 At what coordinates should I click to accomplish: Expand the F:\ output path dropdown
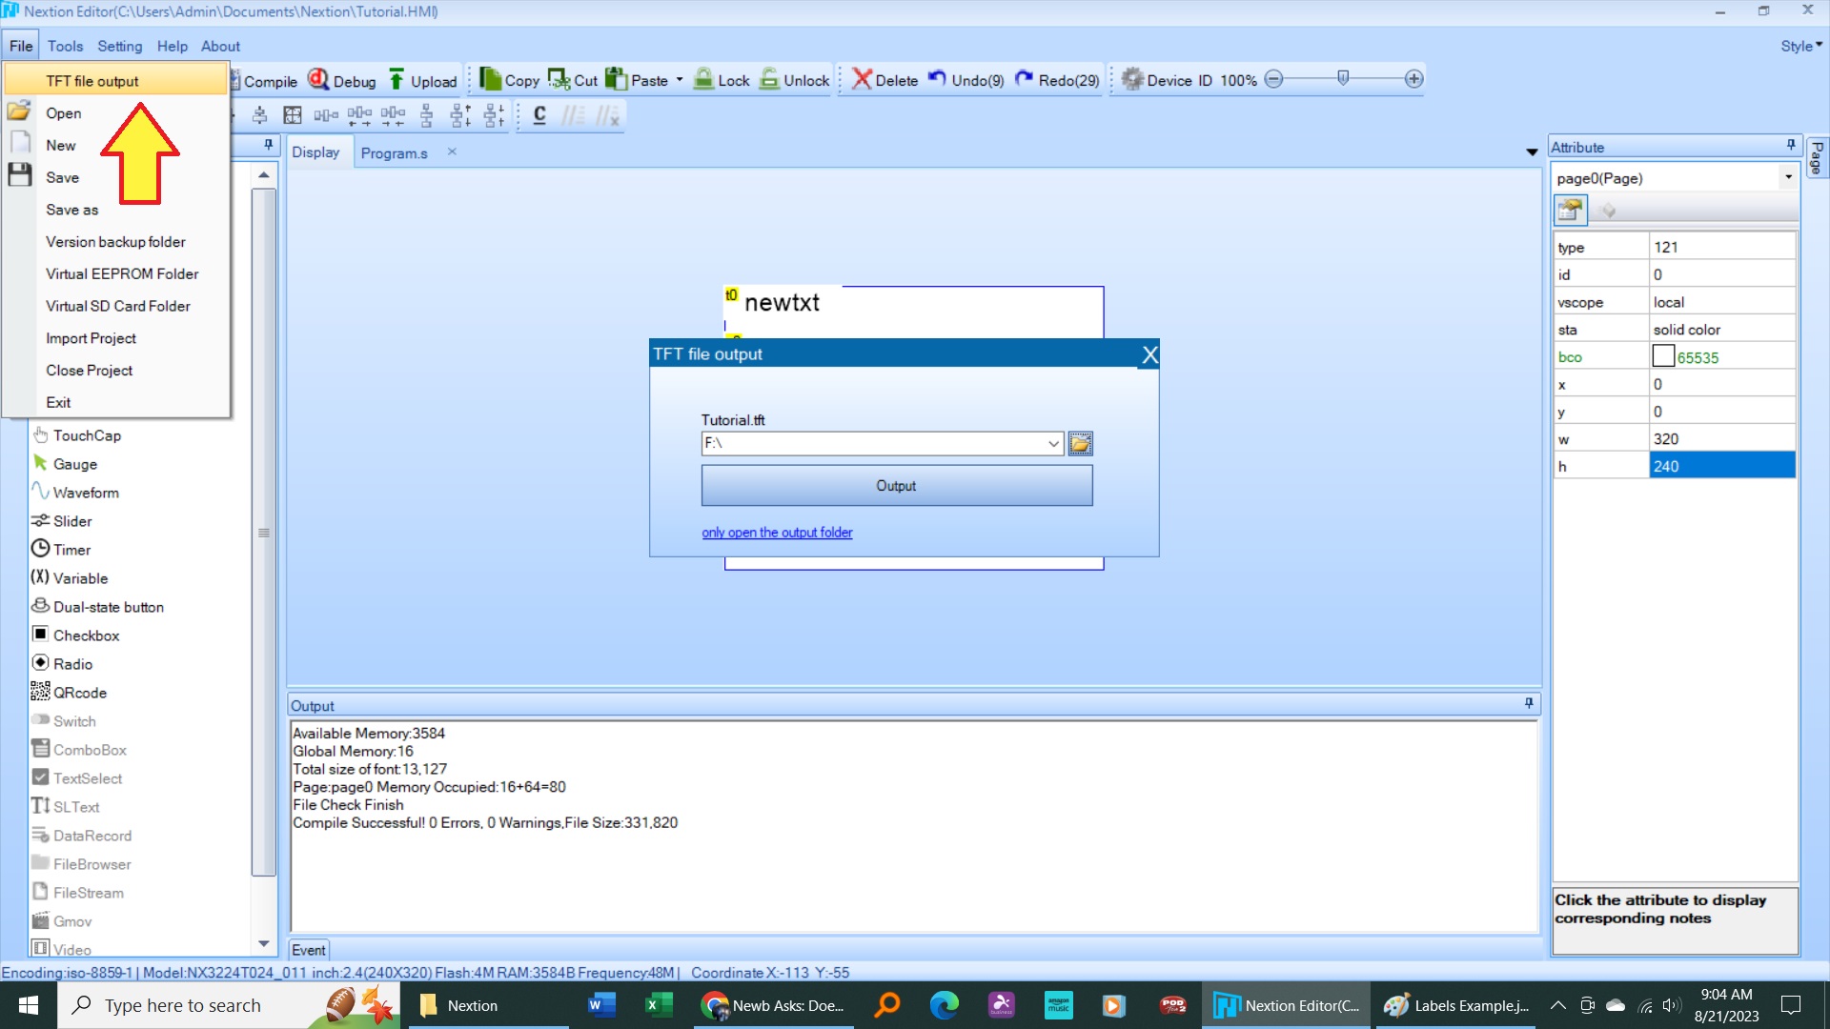[1053, 444]
